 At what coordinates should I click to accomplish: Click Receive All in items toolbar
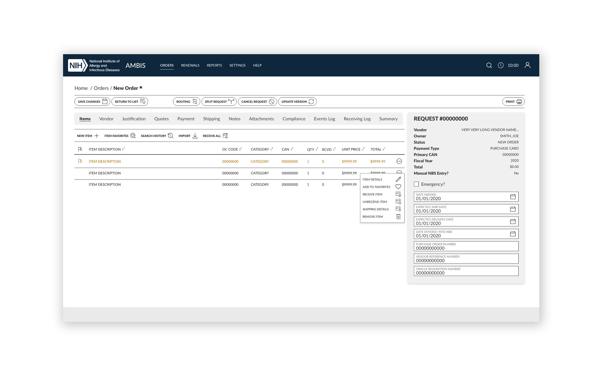click(215, 136)
